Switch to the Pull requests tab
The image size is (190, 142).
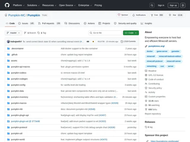[49, 23]
